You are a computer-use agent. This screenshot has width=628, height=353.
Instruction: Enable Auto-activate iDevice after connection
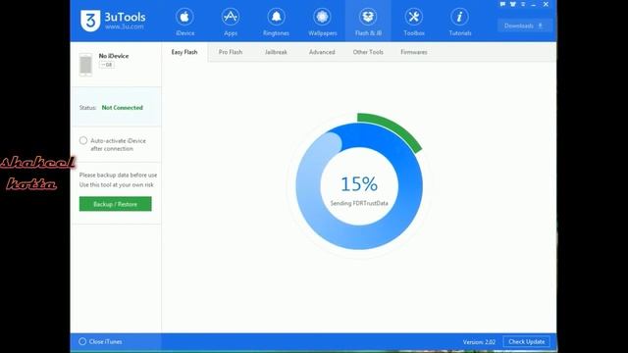[82, 140]
